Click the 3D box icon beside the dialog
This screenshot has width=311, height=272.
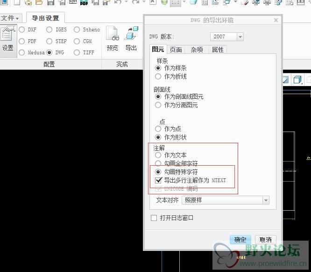(297, 80)
